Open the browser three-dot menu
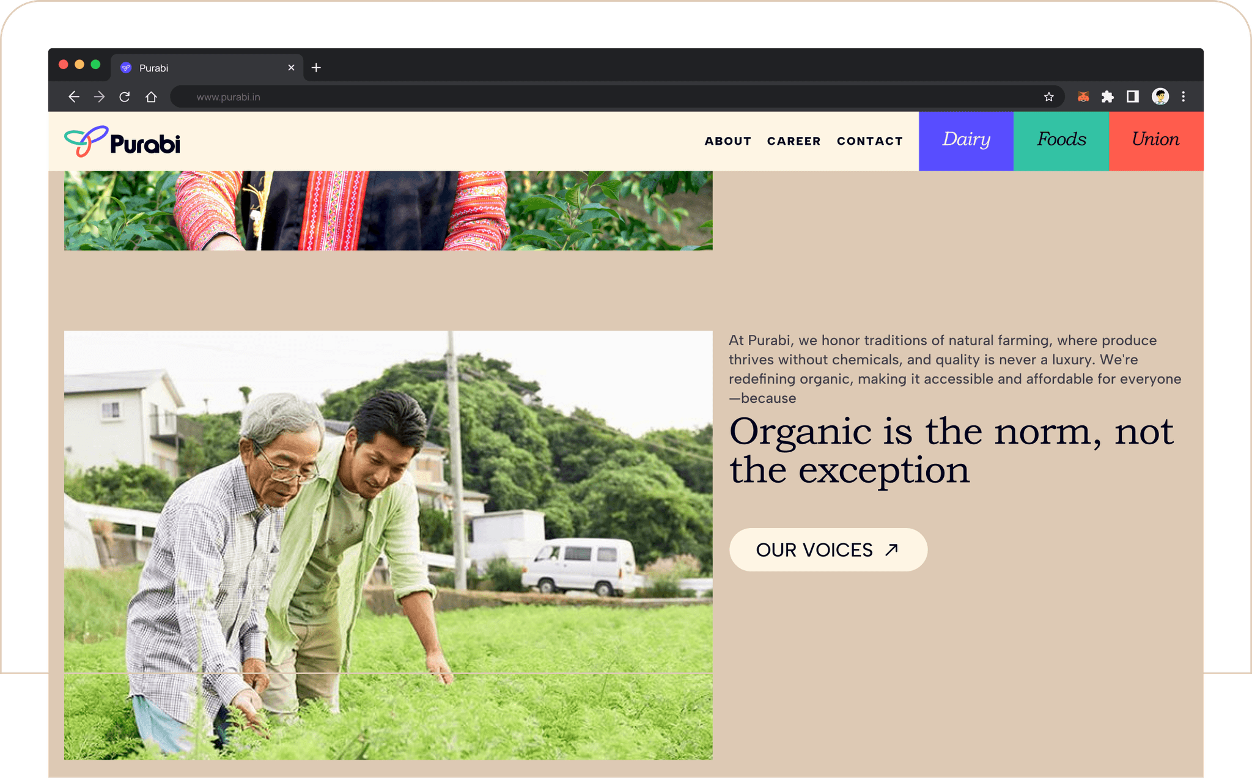The height and width of the screenshot is (778, 1252). pyautogui.click(x=1184, y=97)
